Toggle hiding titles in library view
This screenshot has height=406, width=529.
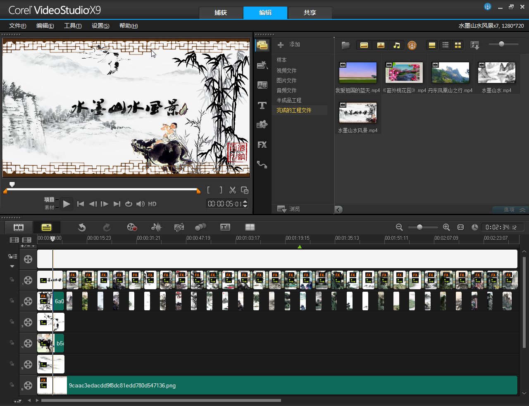click(x=432, y=45)
